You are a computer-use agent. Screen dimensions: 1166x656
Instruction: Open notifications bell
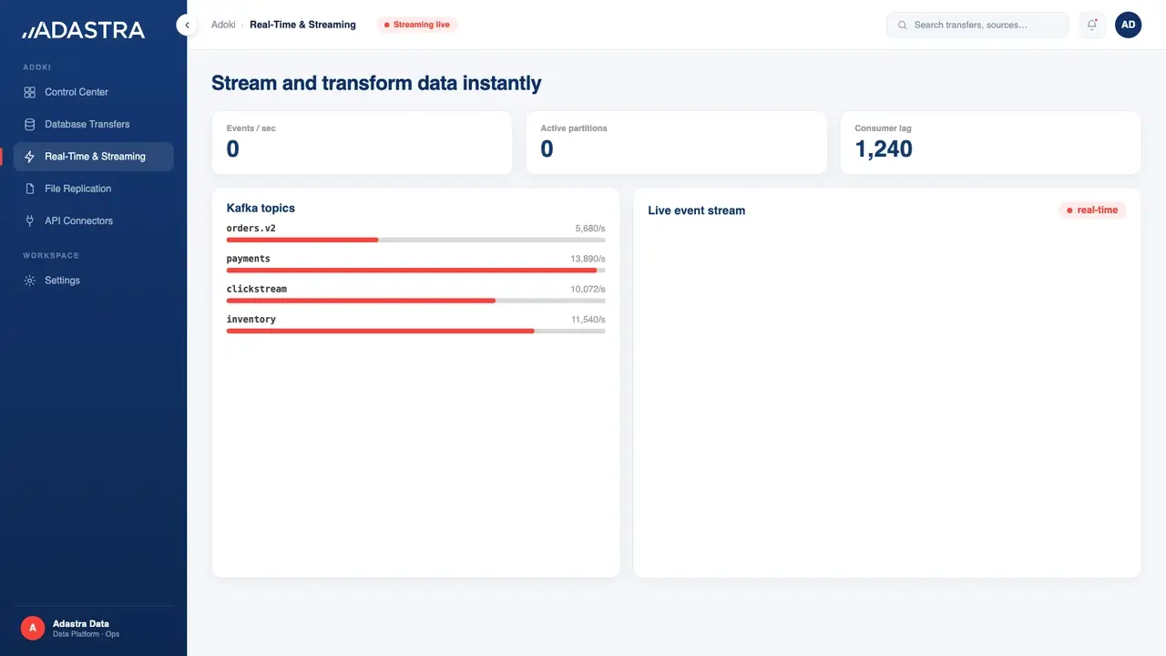coord(1092,26)
